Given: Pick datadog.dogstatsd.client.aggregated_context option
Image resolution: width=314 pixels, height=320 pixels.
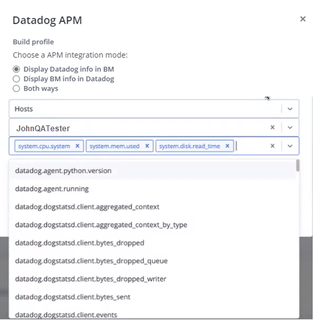Looking at the screenshot, I should [152, 207].
